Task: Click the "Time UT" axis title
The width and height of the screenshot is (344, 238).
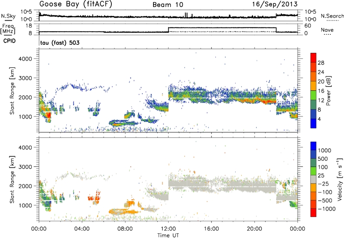Action: coord(168,235)
